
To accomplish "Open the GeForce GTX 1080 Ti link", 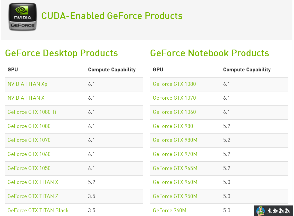I will point(32,112).
